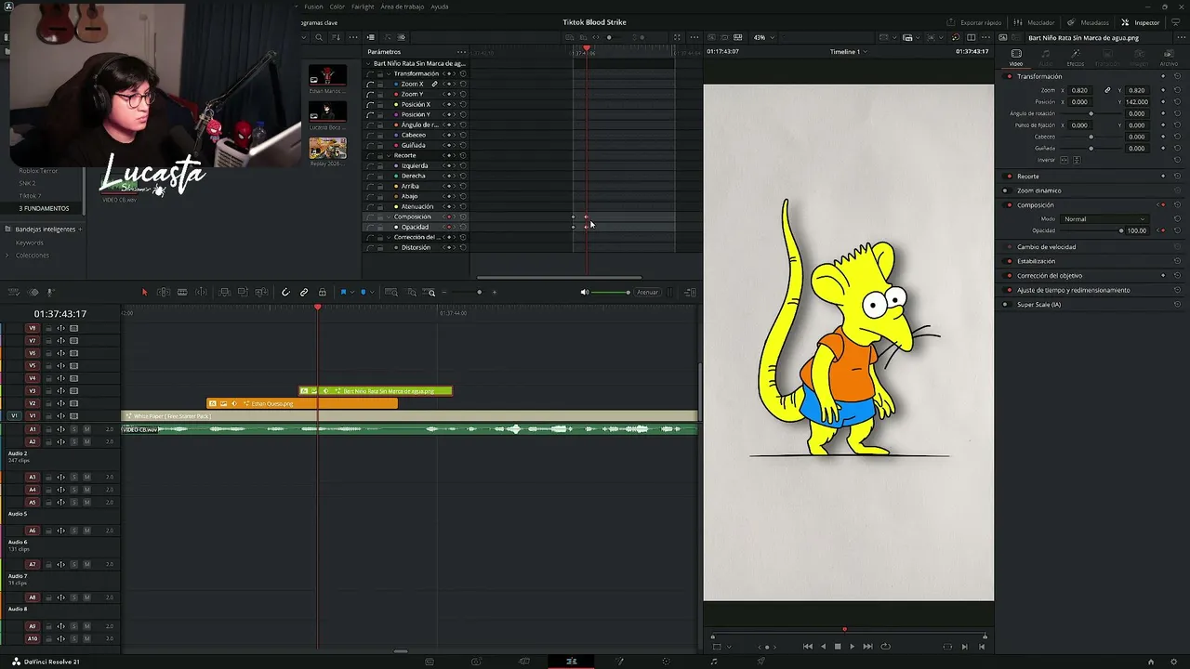This screenshot has width=1190, height=669.
Task: Switch to the Archivo tab in Inspector
Action: click(x=1169, y=56)
